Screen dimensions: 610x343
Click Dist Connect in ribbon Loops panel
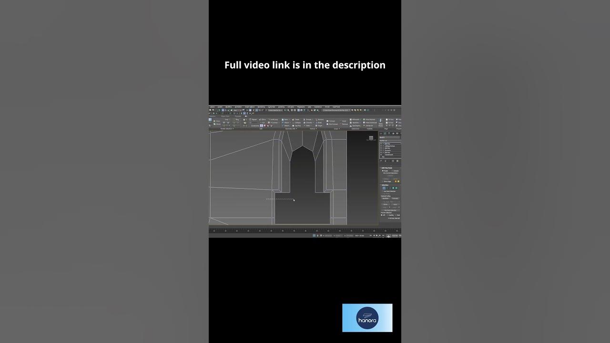pos(333,124)
